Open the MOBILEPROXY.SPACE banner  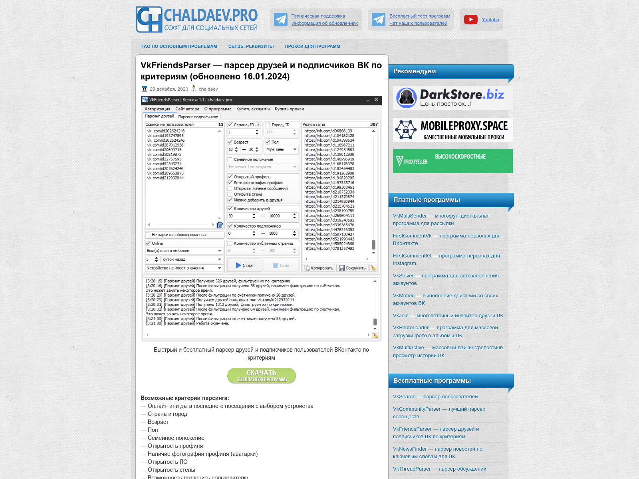(453, 130)
